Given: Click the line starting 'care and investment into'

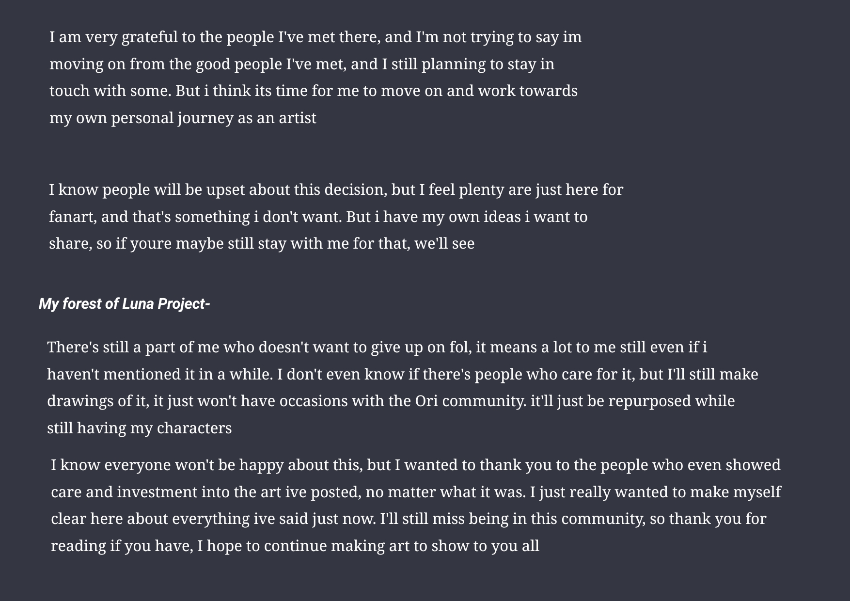Looking at the screenshot, I should pyautogui.click(x=416, y=492).
